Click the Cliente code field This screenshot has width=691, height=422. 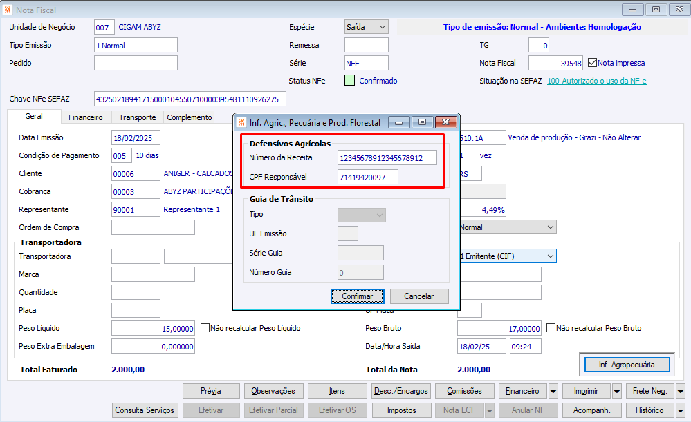click(136, 173)
